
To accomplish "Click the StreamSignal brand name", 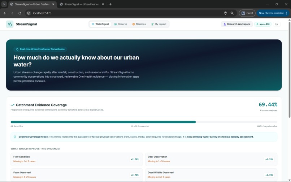I will 26,24.
